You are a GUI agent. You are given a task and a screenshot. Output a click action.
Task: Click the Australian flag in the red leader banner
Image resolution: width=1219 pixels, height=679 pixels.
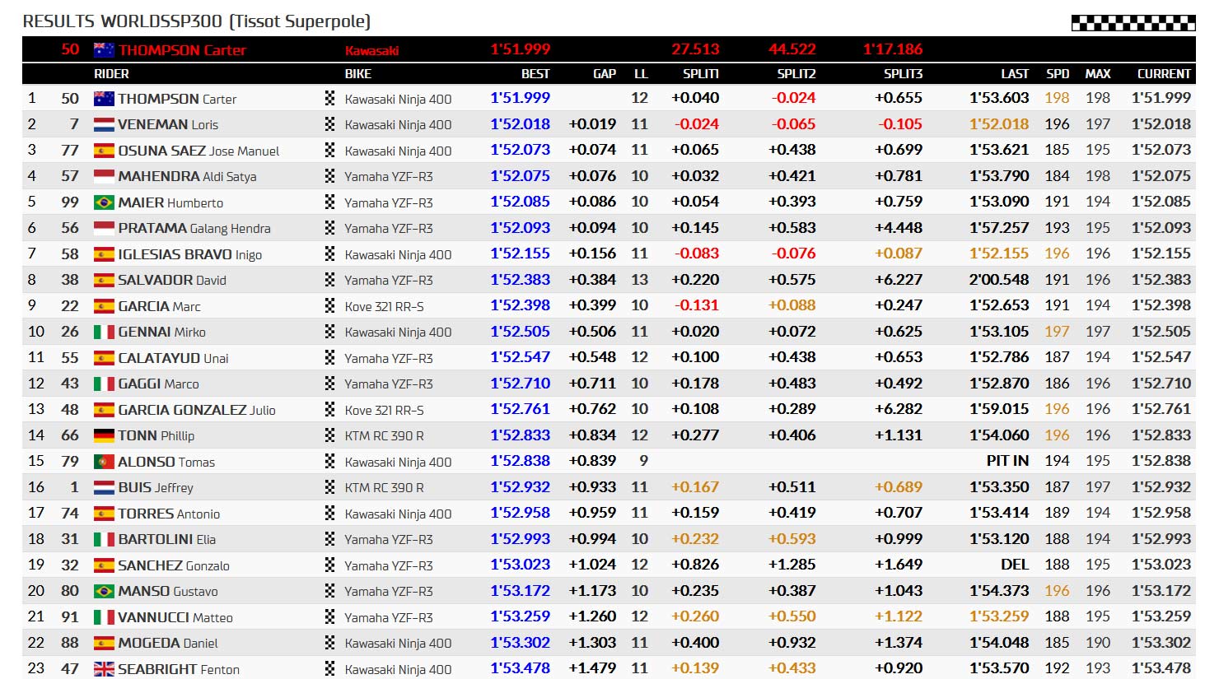[x=104, y=49]
